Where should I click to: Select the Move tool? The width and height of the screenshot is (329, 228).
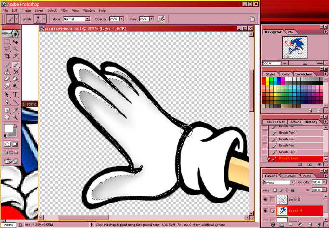point(15,41)
